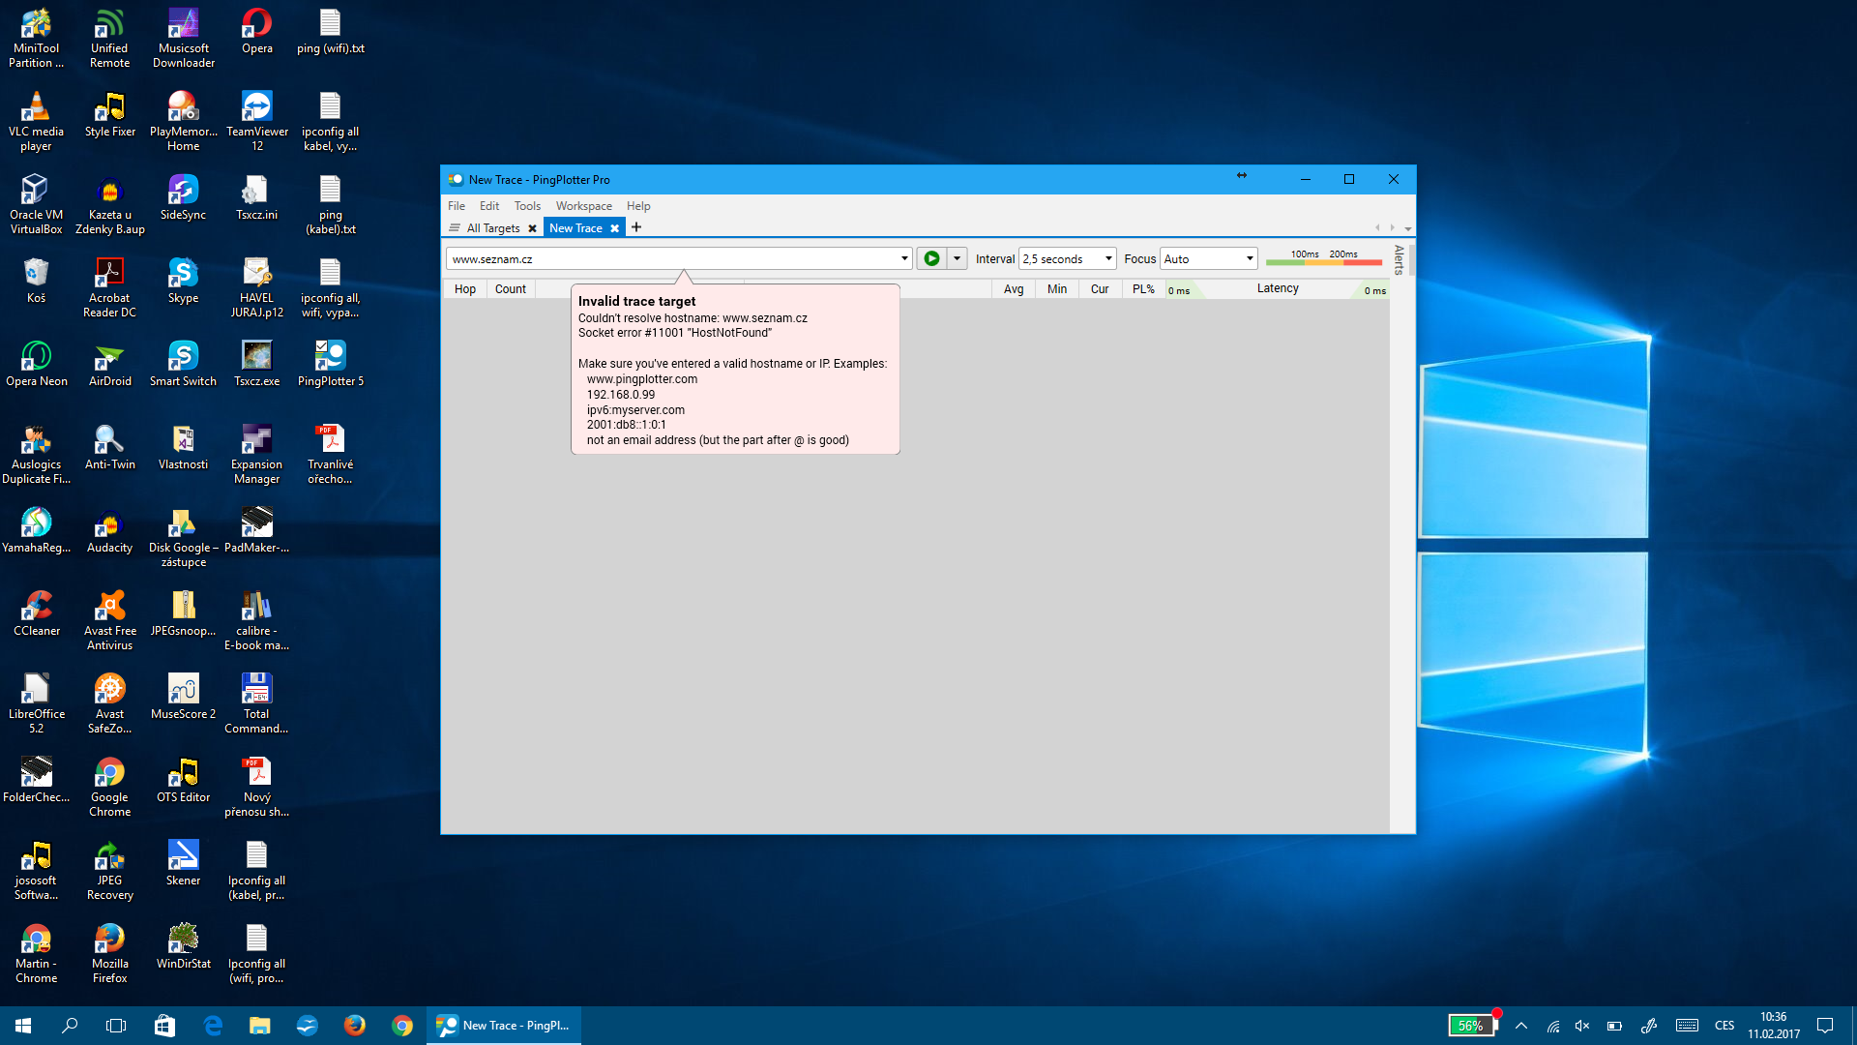The image size is (1857, 1045).
Task: Open the Interval dropdown
Action: tap(1108, 258)
